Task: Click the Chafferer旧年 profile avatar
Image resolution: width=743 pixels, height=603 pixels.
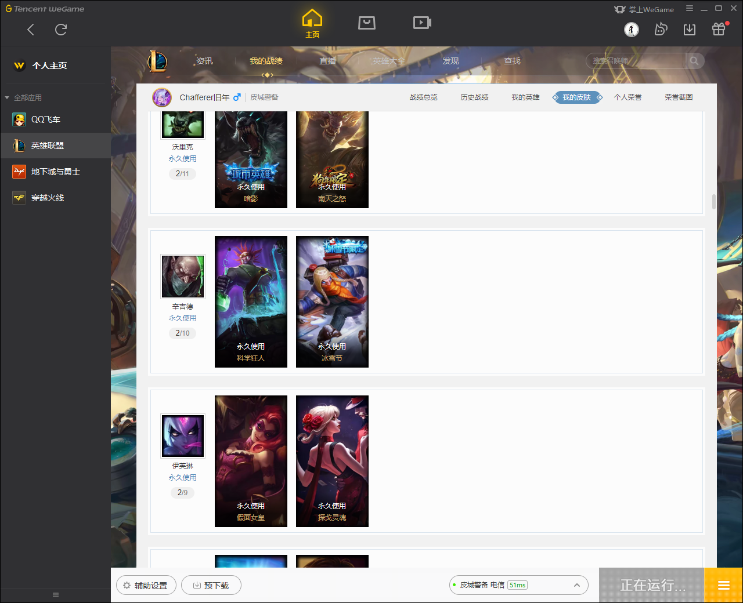Action: coord(162,97)
